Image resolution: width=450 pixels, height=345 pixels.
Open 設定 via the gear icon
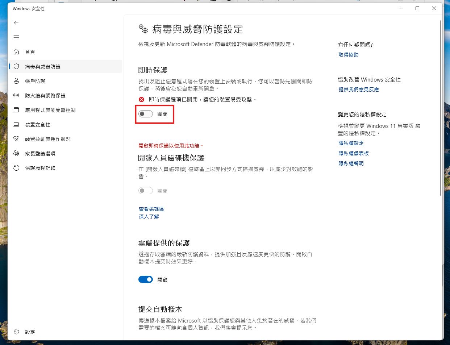click(23, 332)
